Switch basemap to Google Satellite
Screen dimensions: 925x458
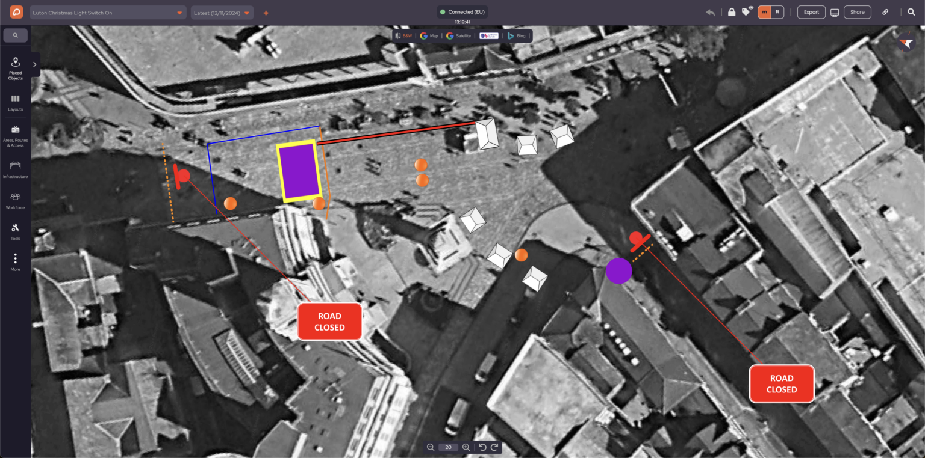pos(459,36)
